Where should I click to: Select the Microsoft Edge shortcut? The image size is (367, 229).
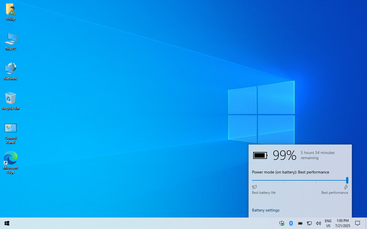[x=10, y=162]
